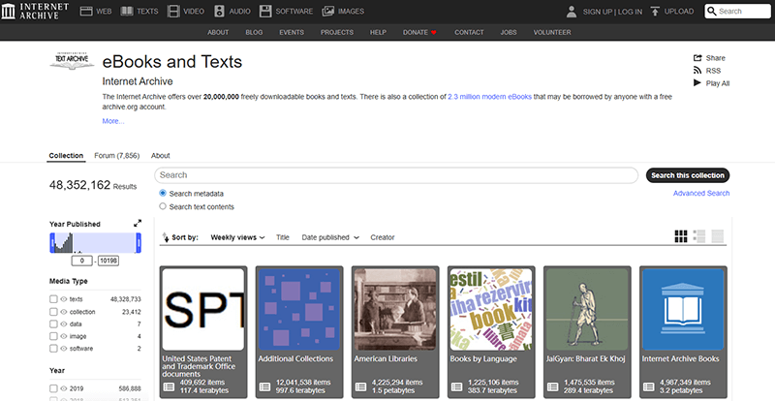
Task: Open the Web section icon
Action: tap(86, 12)
